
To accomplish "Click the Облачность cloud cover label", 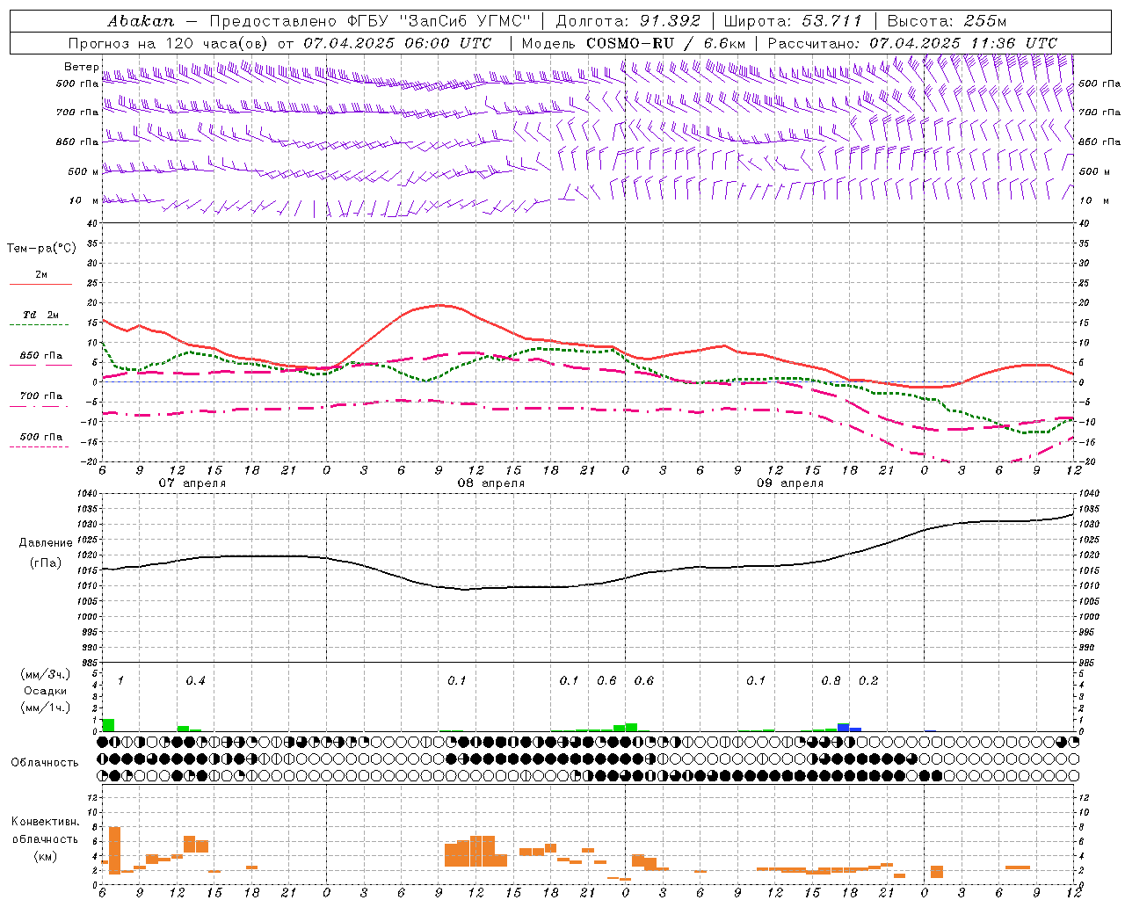I will tap(45, 763).
